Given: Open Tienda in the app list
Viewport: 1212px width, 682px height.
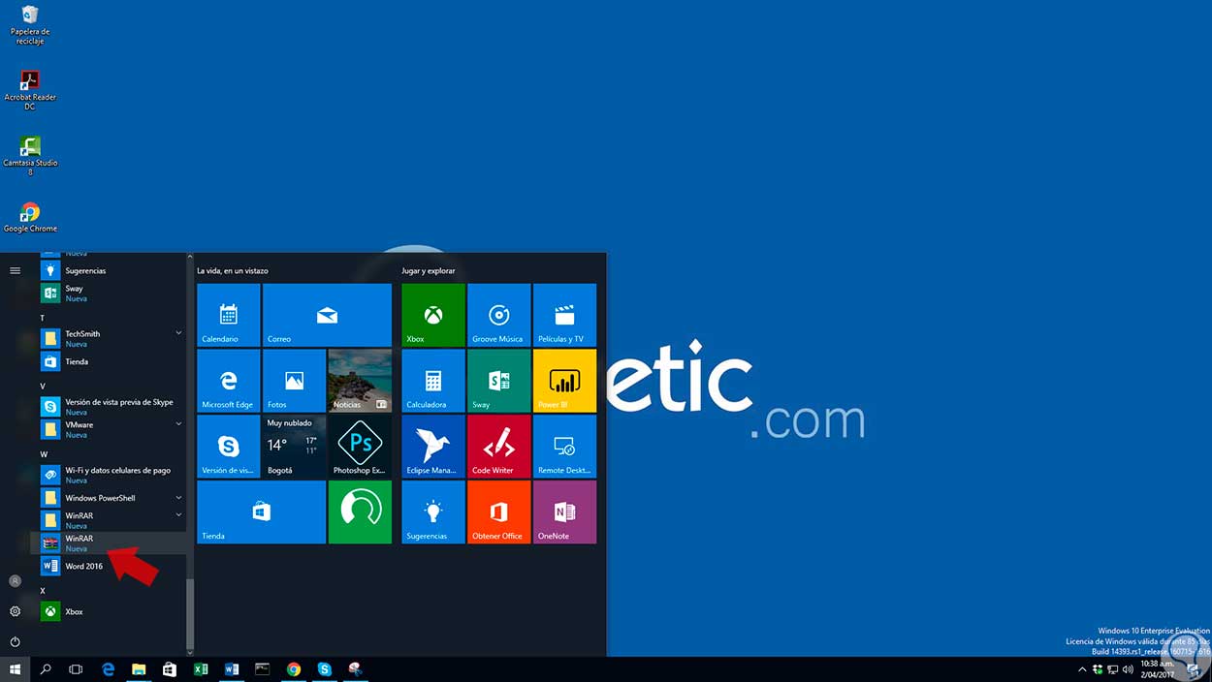Looking at the screenshot, I should pos(109,361).
